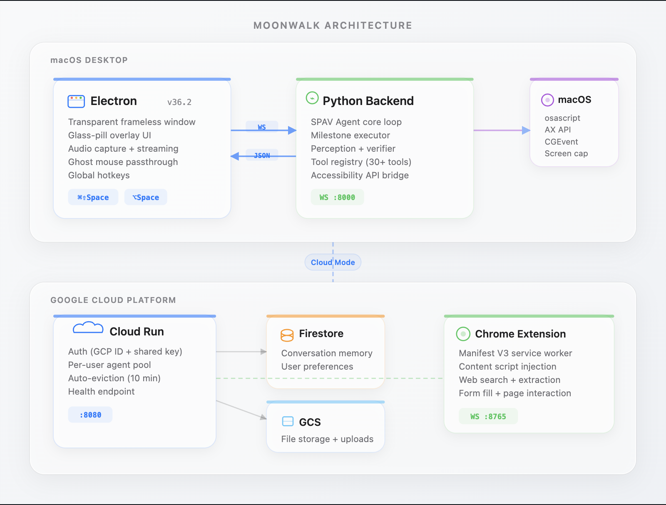Image resolution: width=666 pixels, height=505 pixels.
Task: Click the :8080 port badge in Cloud Run
Action: [x=90, y=415]
